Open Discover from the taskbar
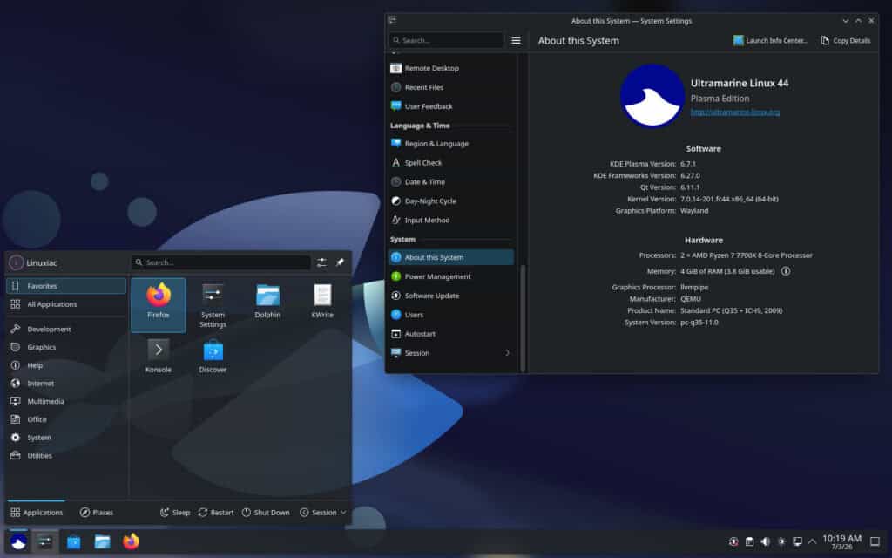This screenshot has height=558, width=892. point(73,541)
